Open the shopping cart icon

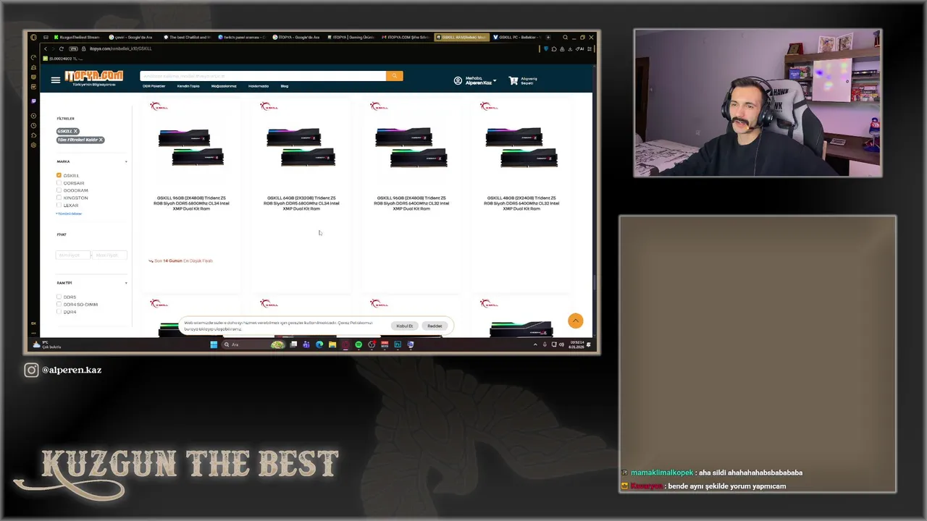(x=513, y=81)
